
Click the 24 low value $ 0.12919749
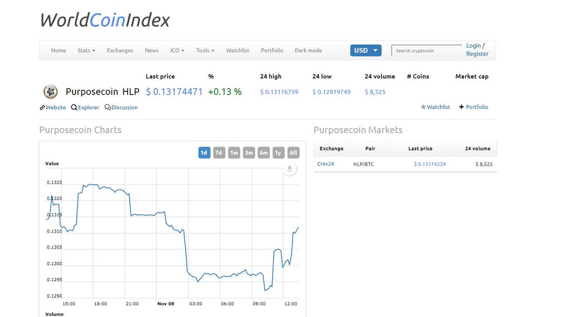332,92
